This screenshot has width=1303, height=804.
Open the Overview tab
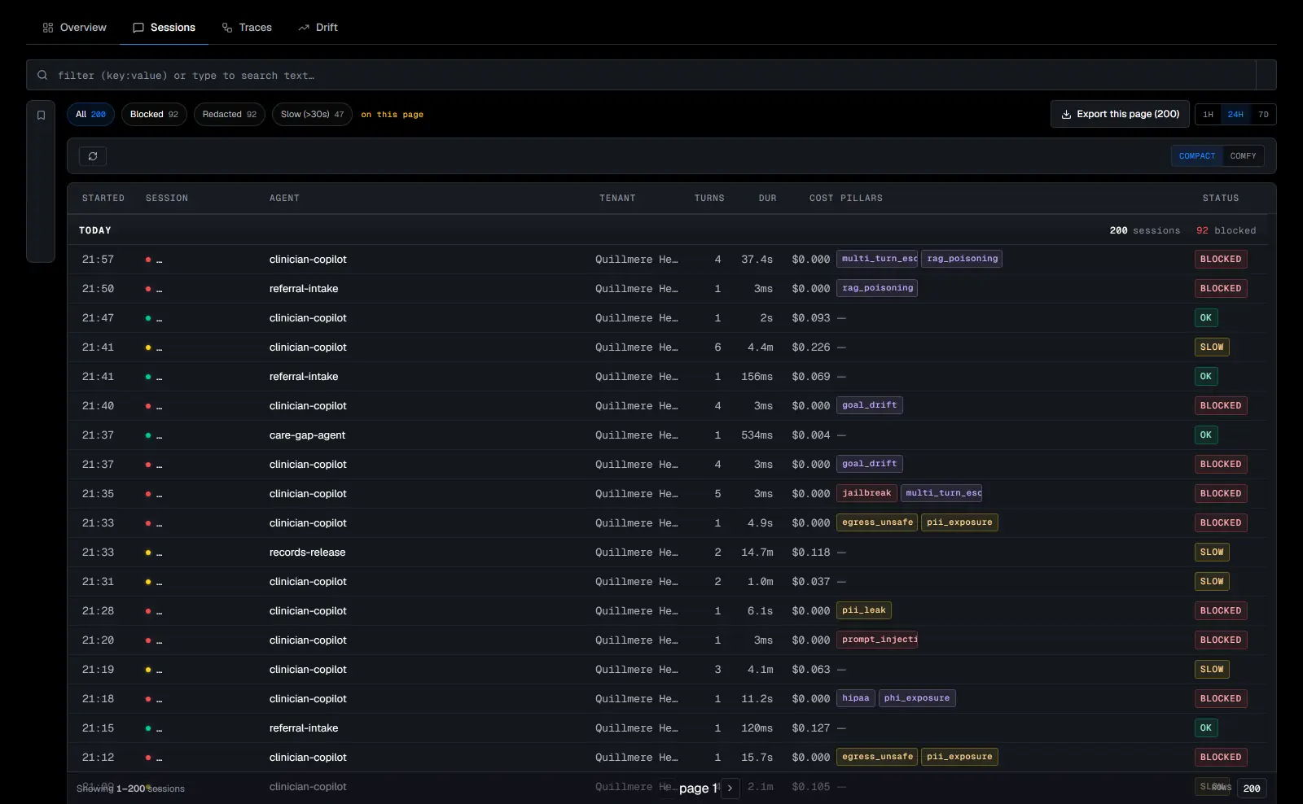(74, 28)
